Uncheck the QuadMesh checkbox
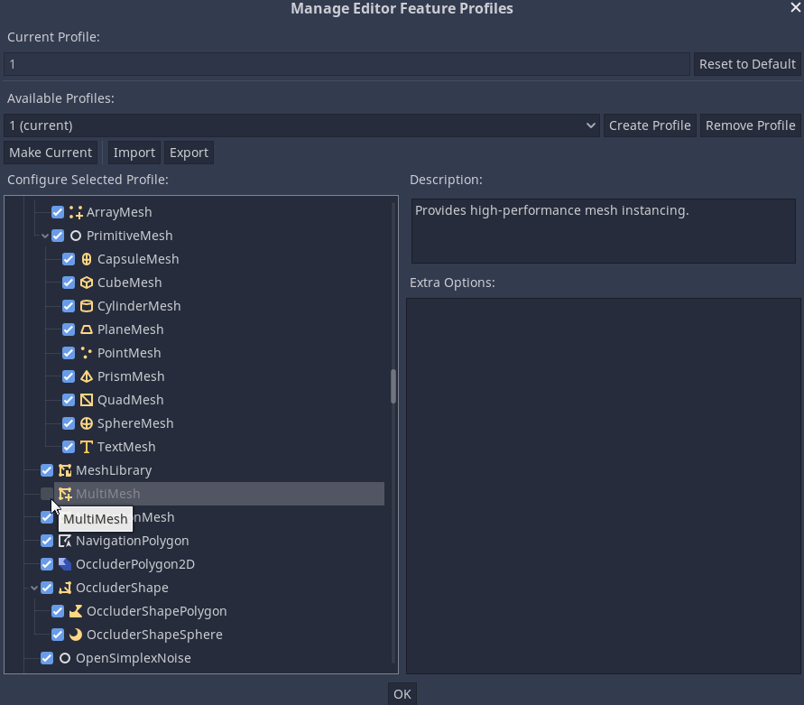The width and height of the screenshot is (804, 705). pyautogui.click(x=68, y=399)
